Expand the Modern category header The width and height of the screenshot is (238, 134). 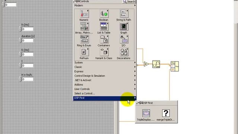coord(104,6)
